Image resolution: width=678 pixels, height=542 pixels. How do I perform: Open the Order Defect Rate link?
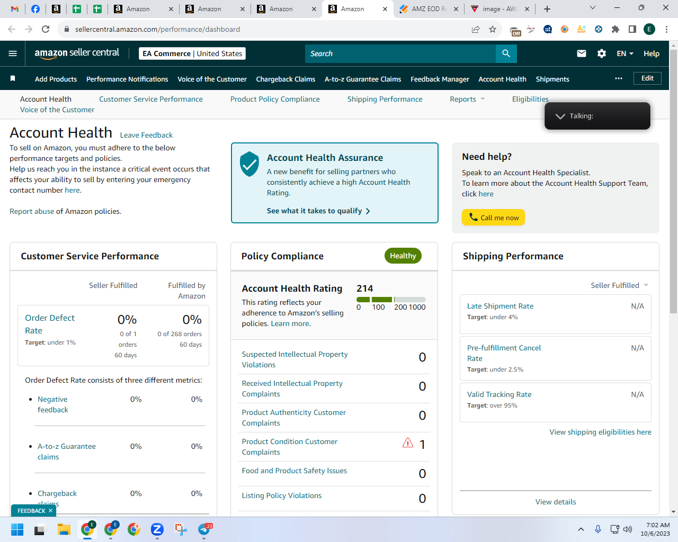pos(50,324)
